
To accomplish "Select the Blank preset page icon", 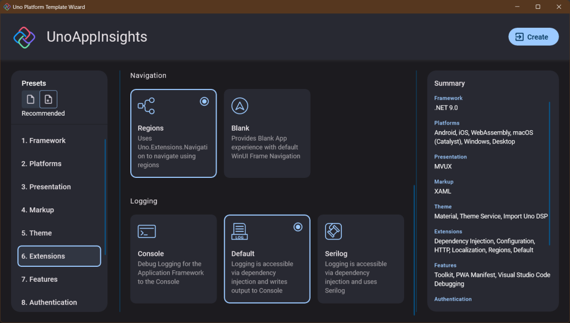I will pyautogui.click(x=31, y=100).
